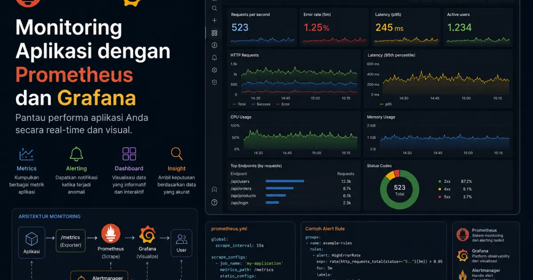Click the 9.1% value next to 4xx

[467, 189]
